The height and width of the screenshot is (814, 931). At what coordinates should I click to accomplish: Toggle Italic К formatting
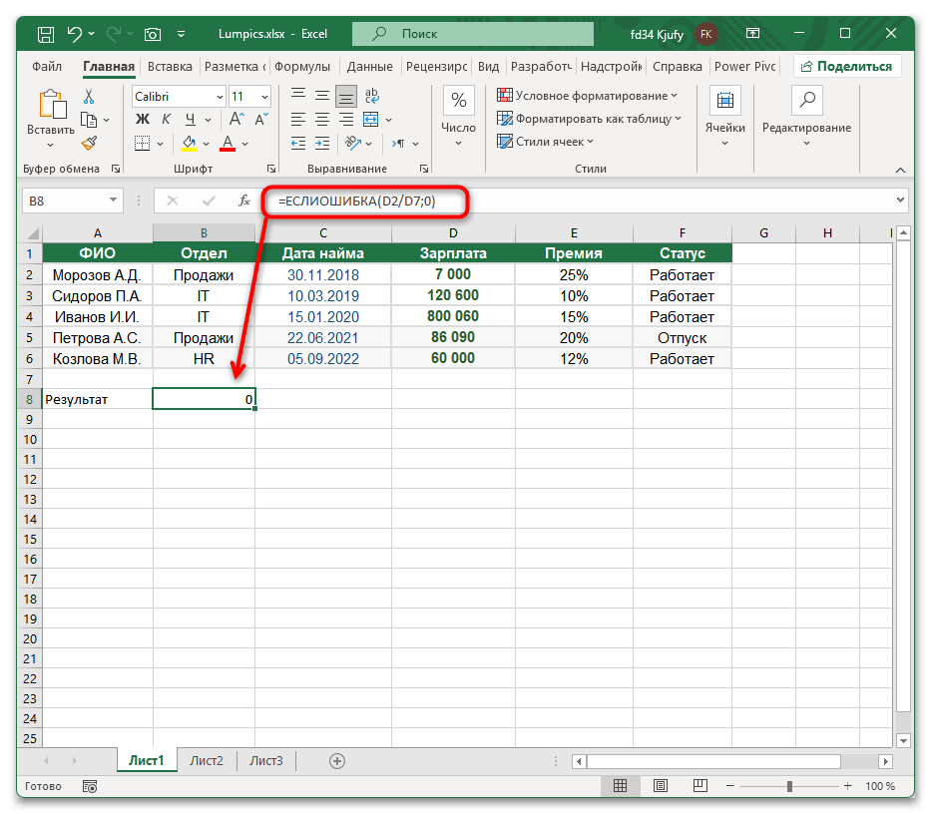tap(167, 120)
